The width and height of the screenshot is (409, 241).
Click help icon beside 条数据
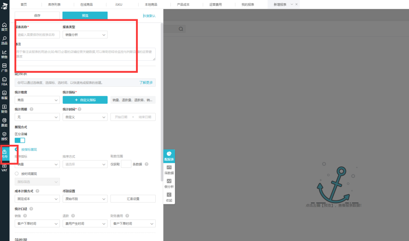pos(147,164)
